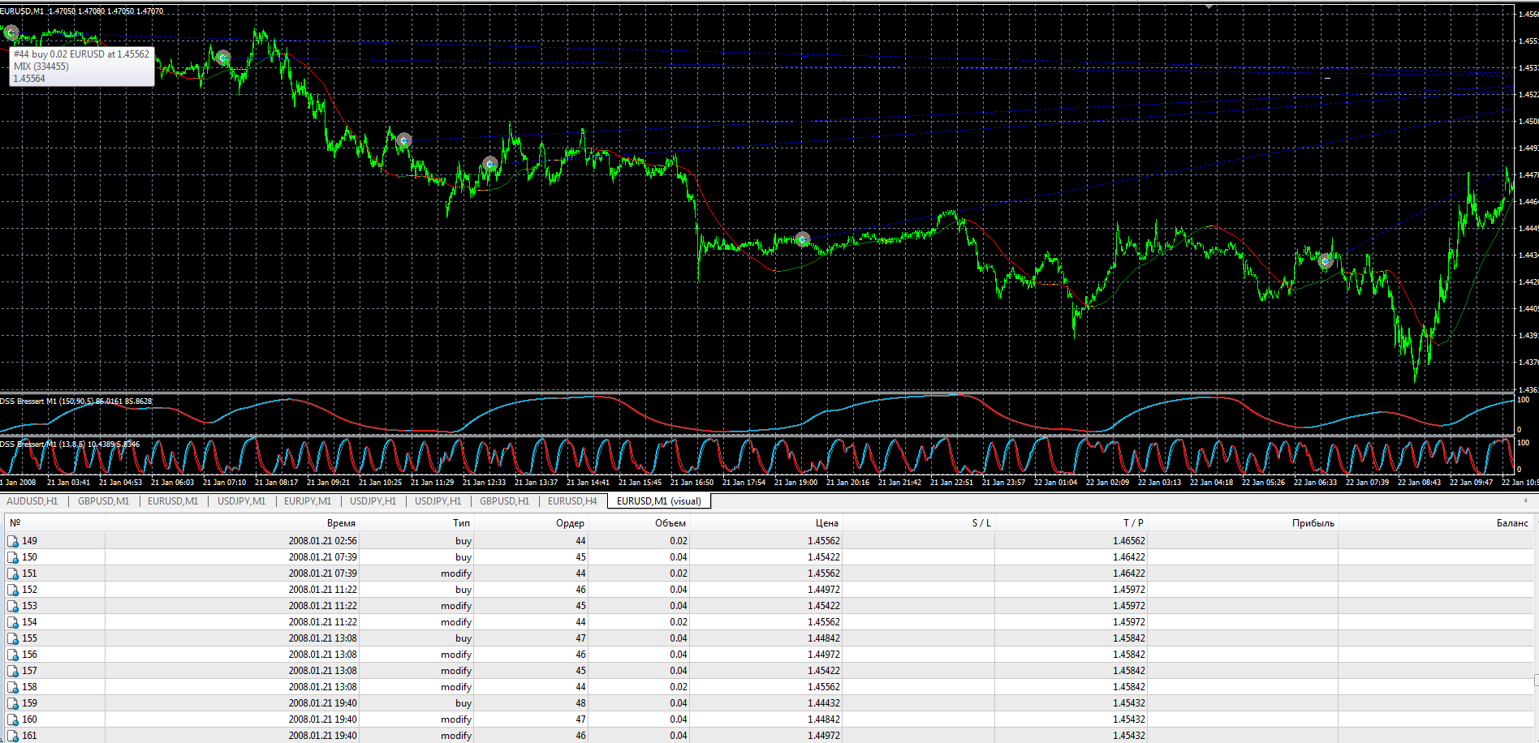The width and height of the screenshot is (1539, 743).
Task: Select time 2008.01.21 13:08 in row 157
Action: click(x=322, y=671)
